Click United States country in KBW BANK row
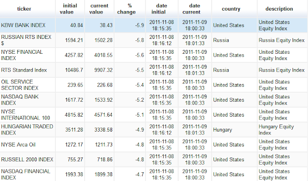The height and width of the screenshot is (181, 308). (x=229, y=25)
